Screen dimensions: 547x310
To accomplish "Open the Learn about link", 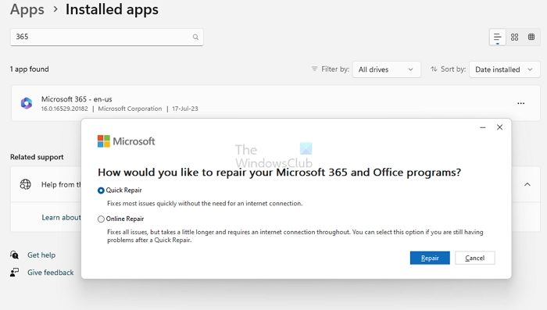I will coord(62,218).
